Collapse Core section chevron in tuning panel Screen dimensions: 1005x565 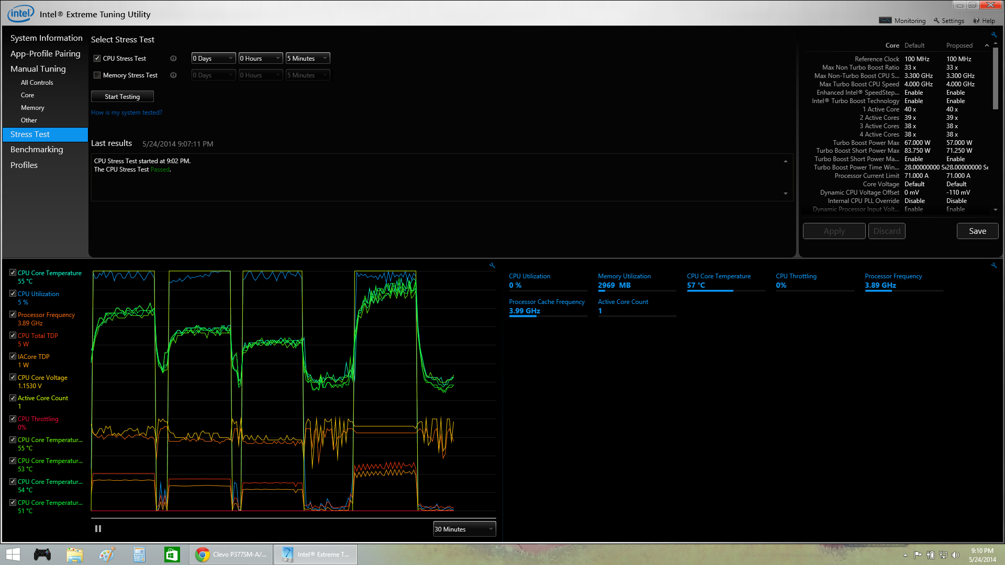click(987, 46)
